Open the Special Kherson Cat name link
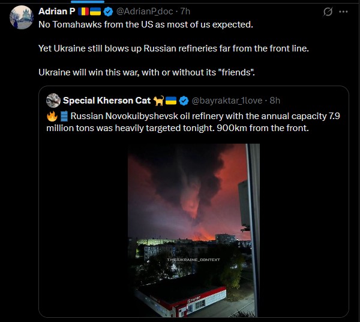The image size is (360, 322). point(107,100)
